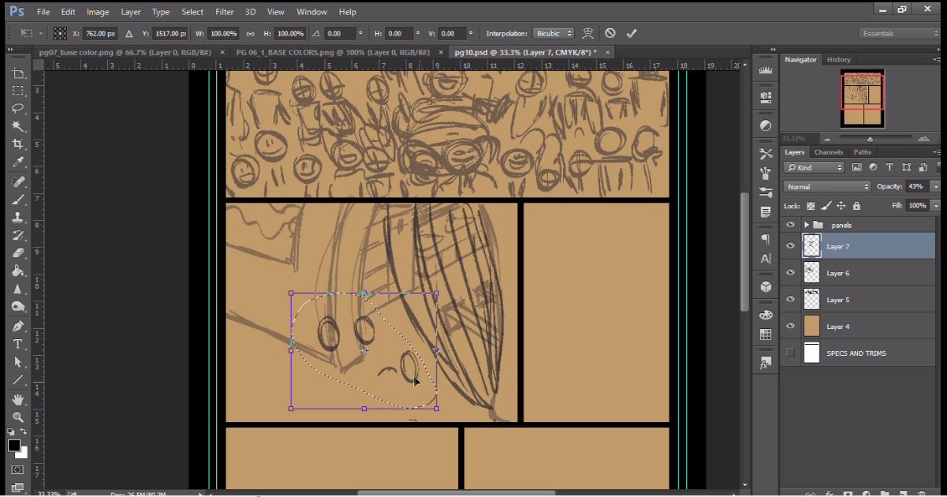Open the 3D panel from the sidebar
The height and width of the screenshot is (497, 947).
click(763, 286)
